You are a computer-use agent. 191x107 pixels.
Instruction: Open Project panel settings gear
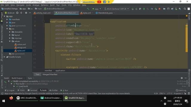pos(26,13)
